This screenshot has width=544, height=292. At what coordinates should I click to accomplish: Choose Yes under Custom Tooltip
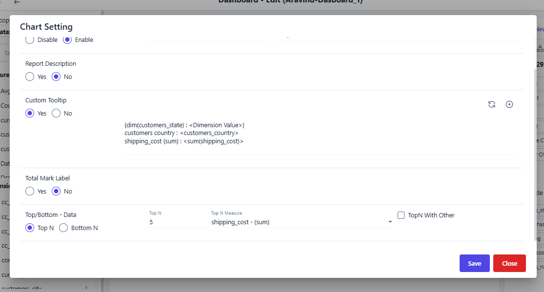(30, 113)
